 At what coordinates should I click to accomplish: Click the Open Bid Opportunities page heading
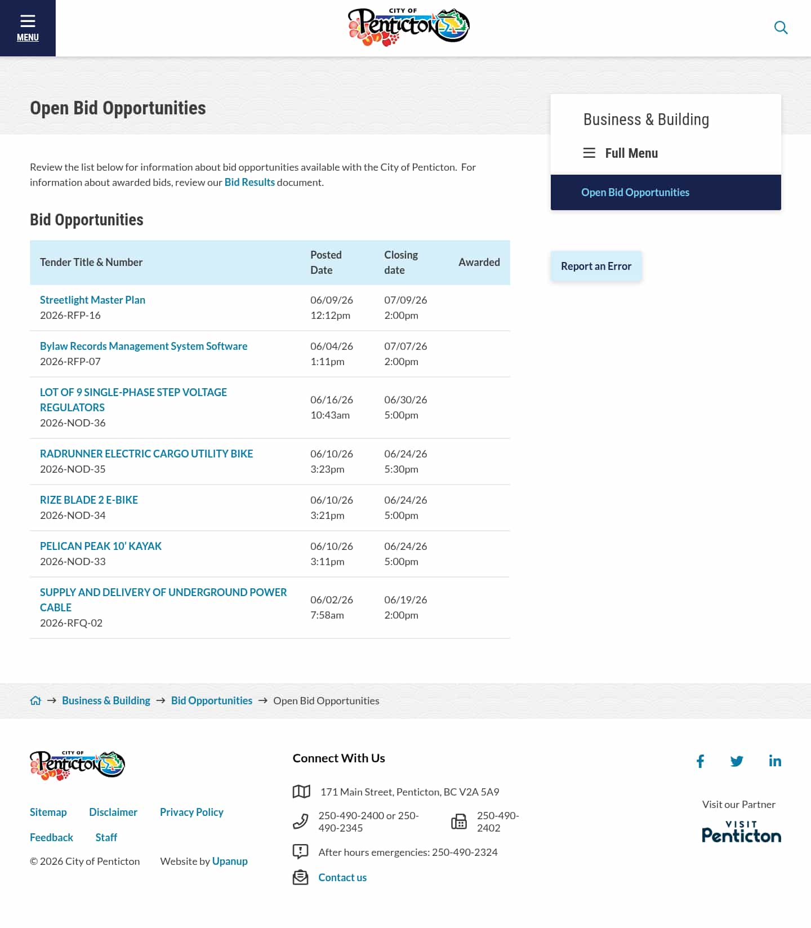tap(118, 108)
